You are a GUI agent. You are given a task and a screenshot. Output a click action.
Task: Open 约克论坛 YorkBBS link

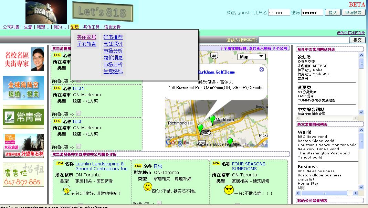coord(313,74)
